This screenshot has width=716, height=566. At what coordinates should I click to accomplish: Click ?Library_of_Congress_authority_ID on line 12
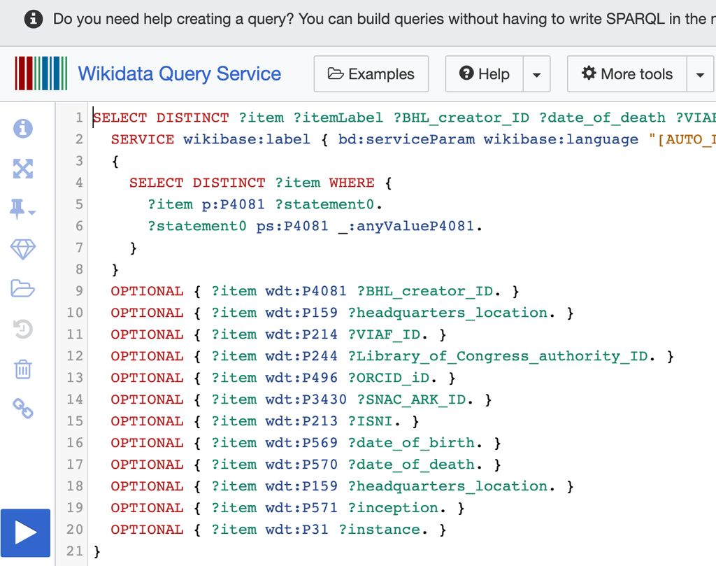(x=498, y=356)
